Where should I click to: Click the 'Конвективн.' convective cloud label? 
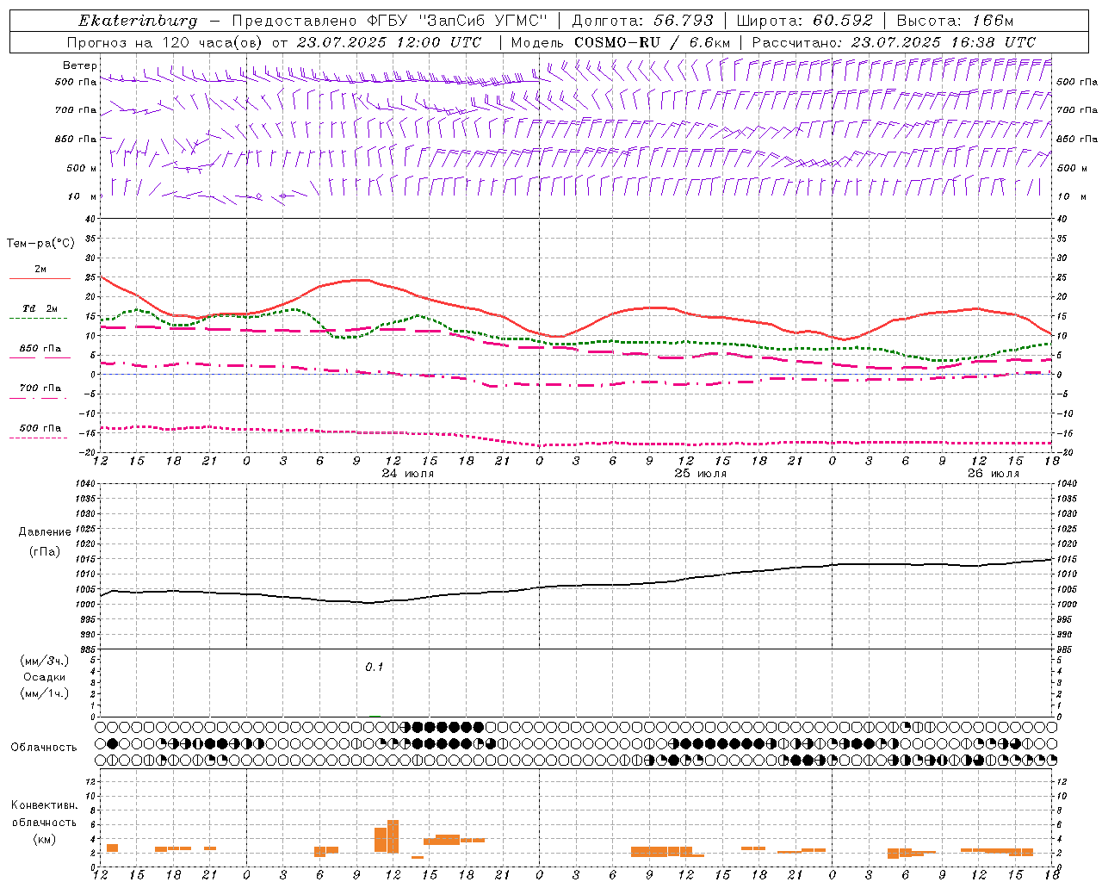coord(45,805)
